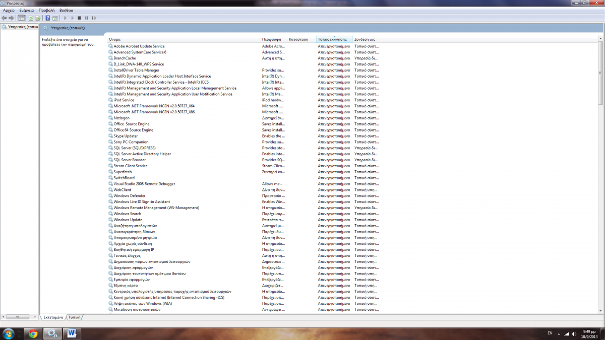
Task: Click the Refresh toolbar icon
Action: click(x=31, y=18)
